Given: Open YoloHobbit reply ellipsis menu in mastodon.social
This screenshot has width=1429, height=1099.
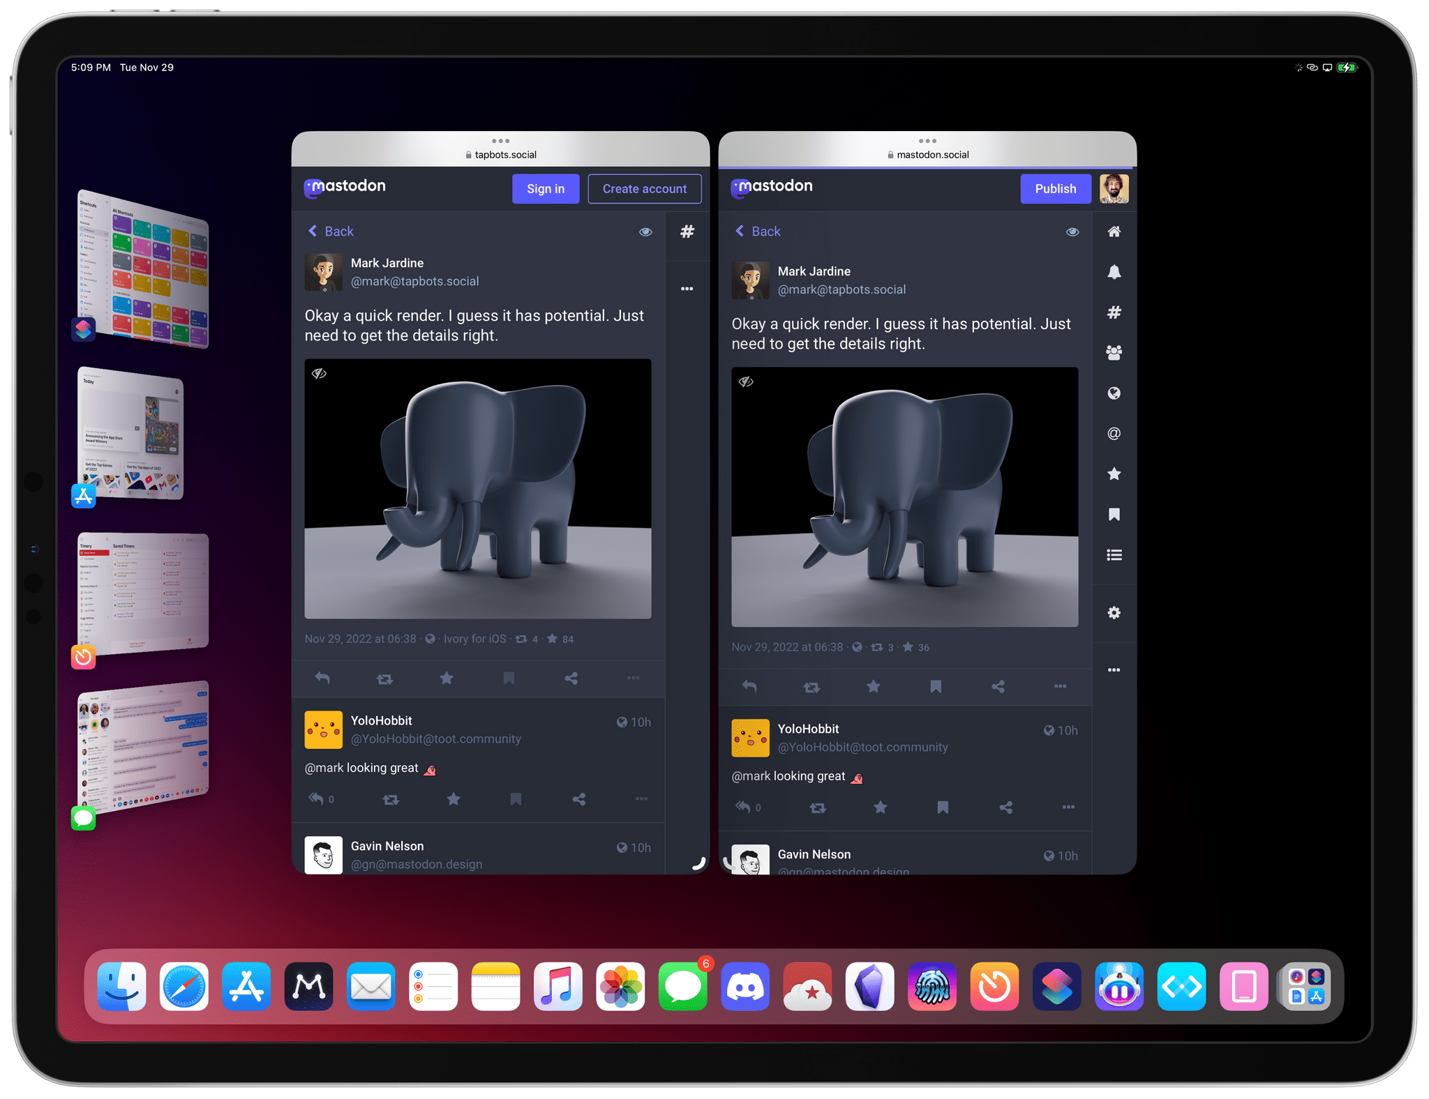Looking at the screenshot, I should (1068, 808).
